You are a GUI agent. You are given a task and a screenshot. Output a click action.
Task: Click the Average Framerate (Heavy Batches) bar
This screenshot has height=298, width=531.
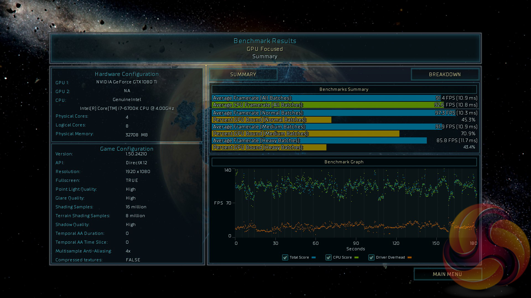coord(319,140)
